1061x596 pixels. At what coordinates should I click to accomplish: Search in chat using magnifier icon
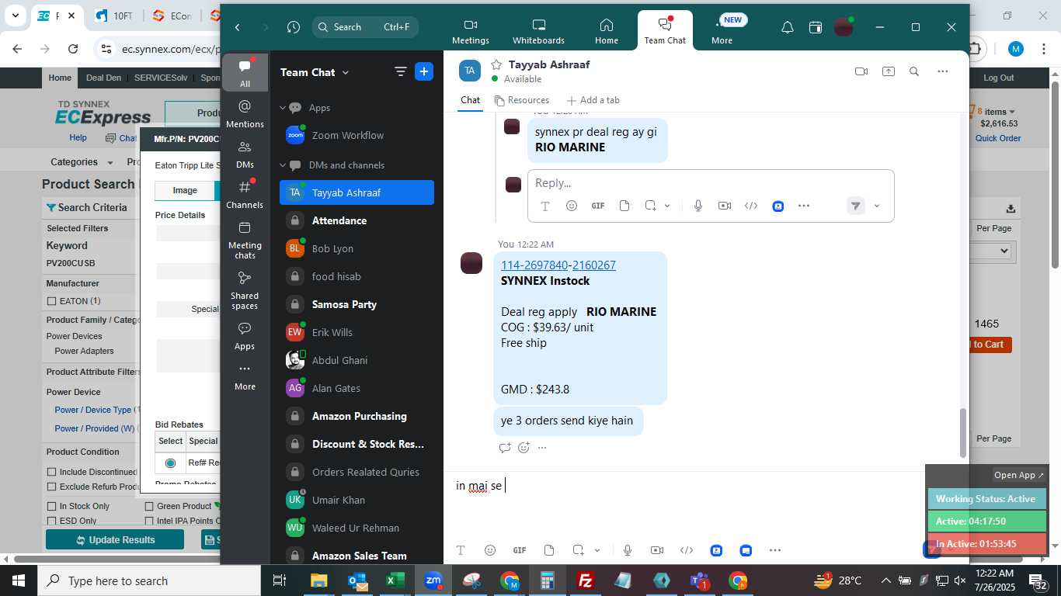pyautogui.click(x=914, y=71)
